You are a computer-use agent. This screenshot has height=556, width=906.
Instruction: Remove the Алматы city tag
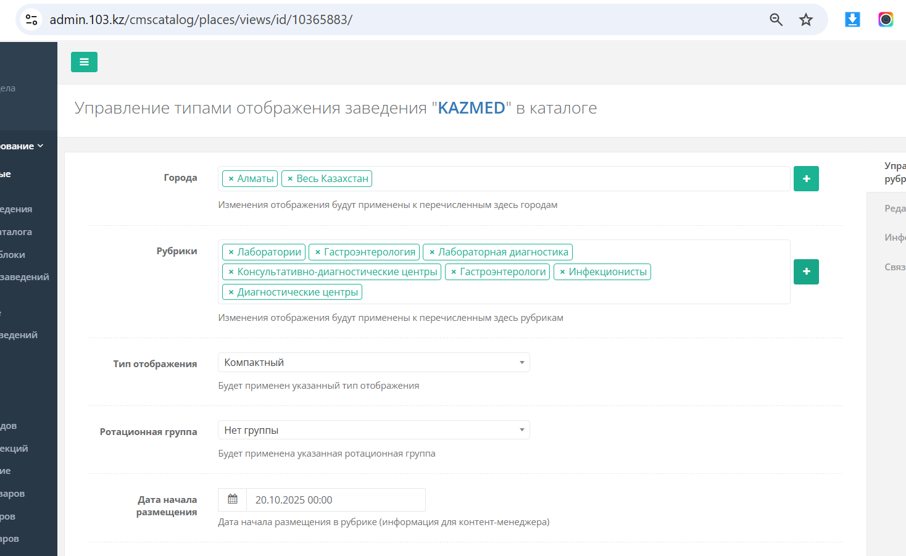[x=231, y=179]
